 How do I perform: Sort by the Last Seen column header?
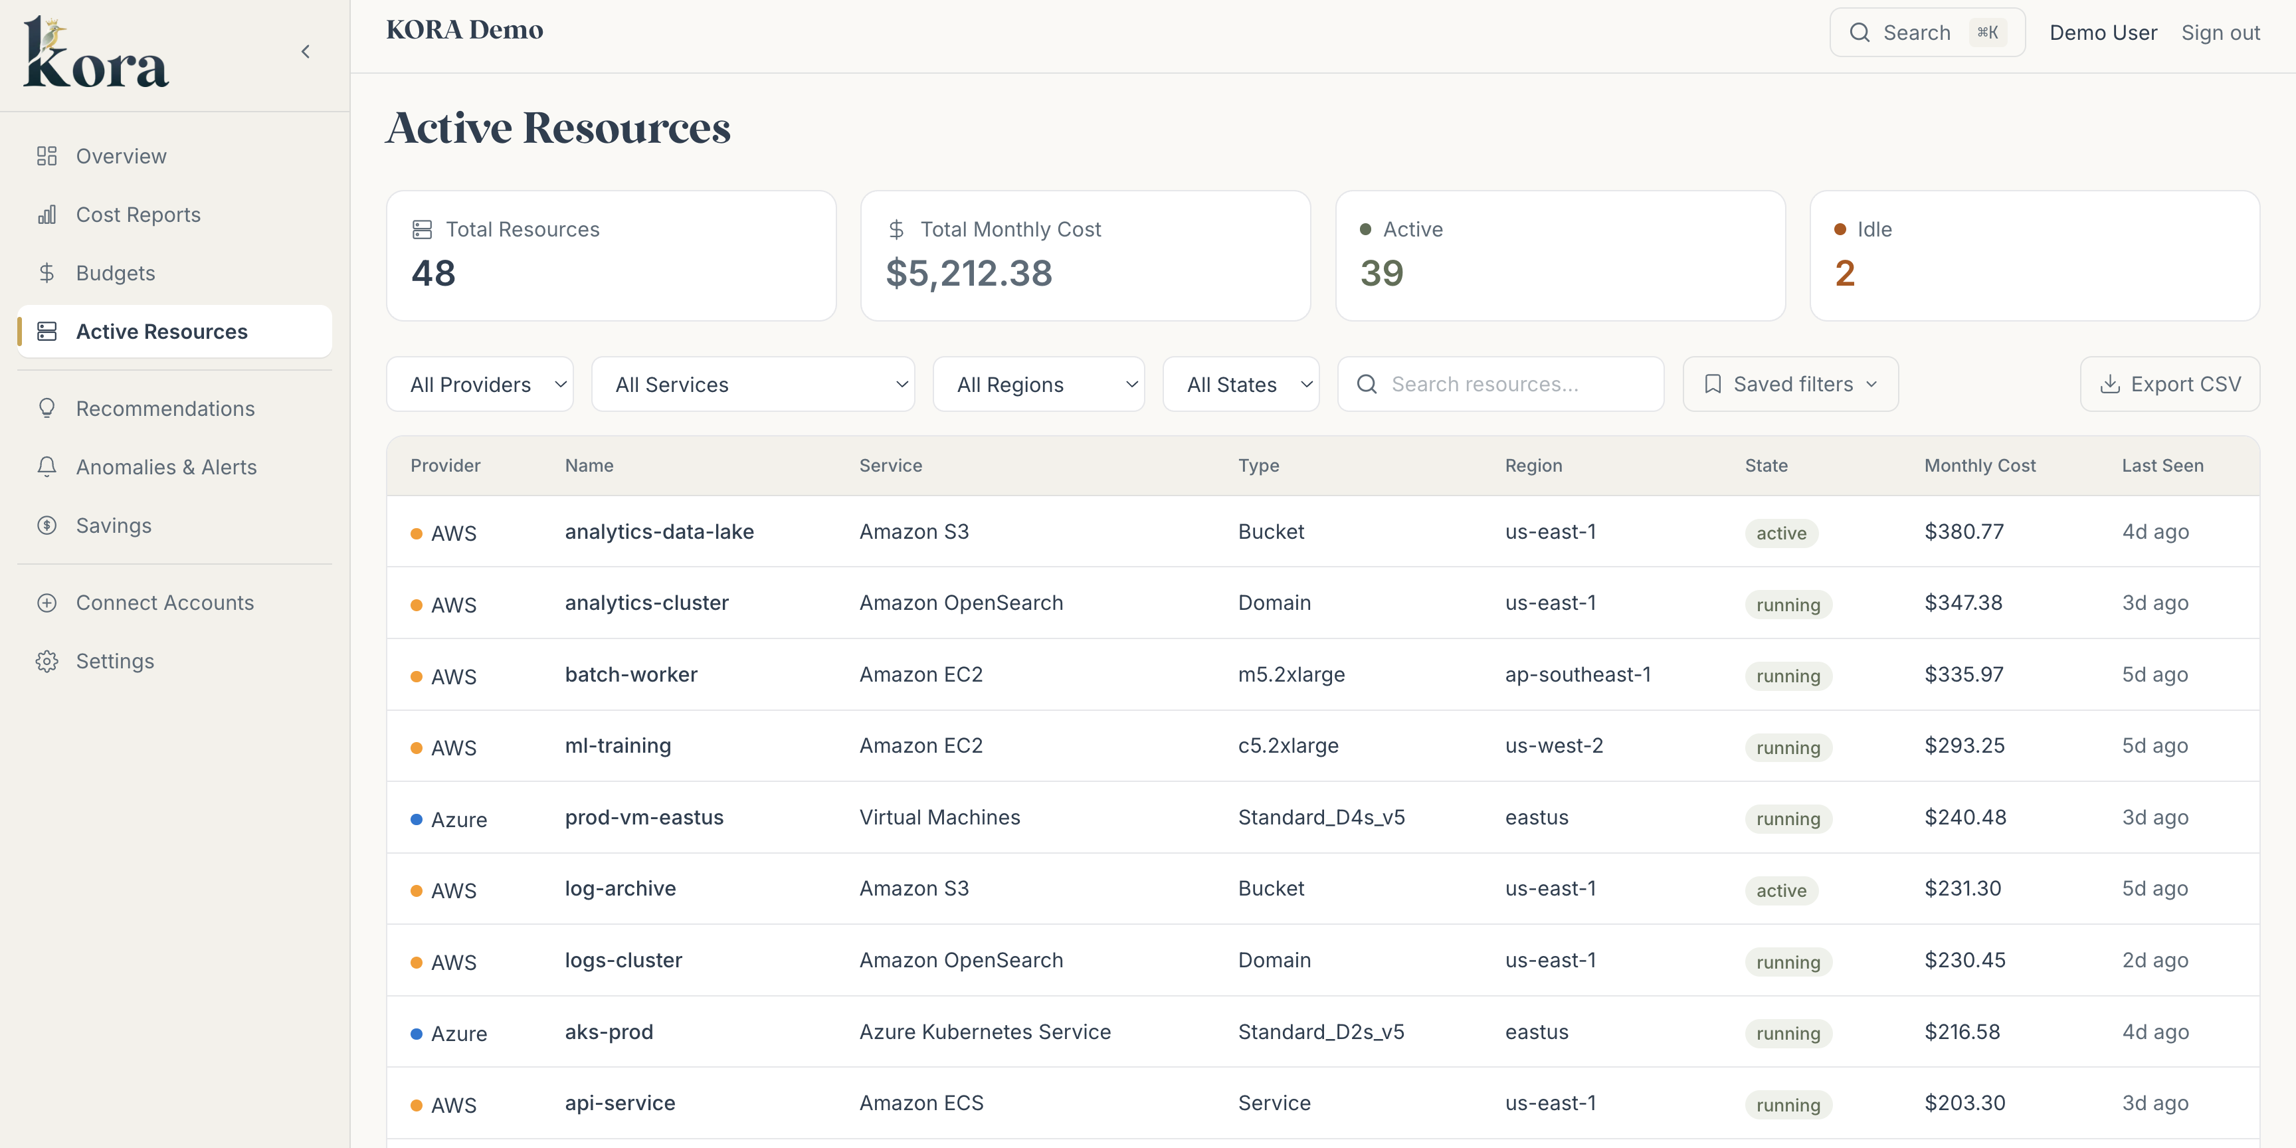point(2162,465)
